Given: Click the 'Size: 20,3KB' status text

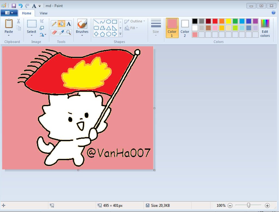Looking at the screenshot, I should (x=160, y=205).
